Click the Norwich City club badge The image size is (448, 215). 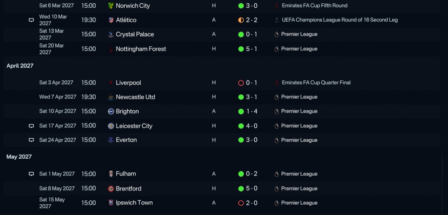[x=111, y=6]
